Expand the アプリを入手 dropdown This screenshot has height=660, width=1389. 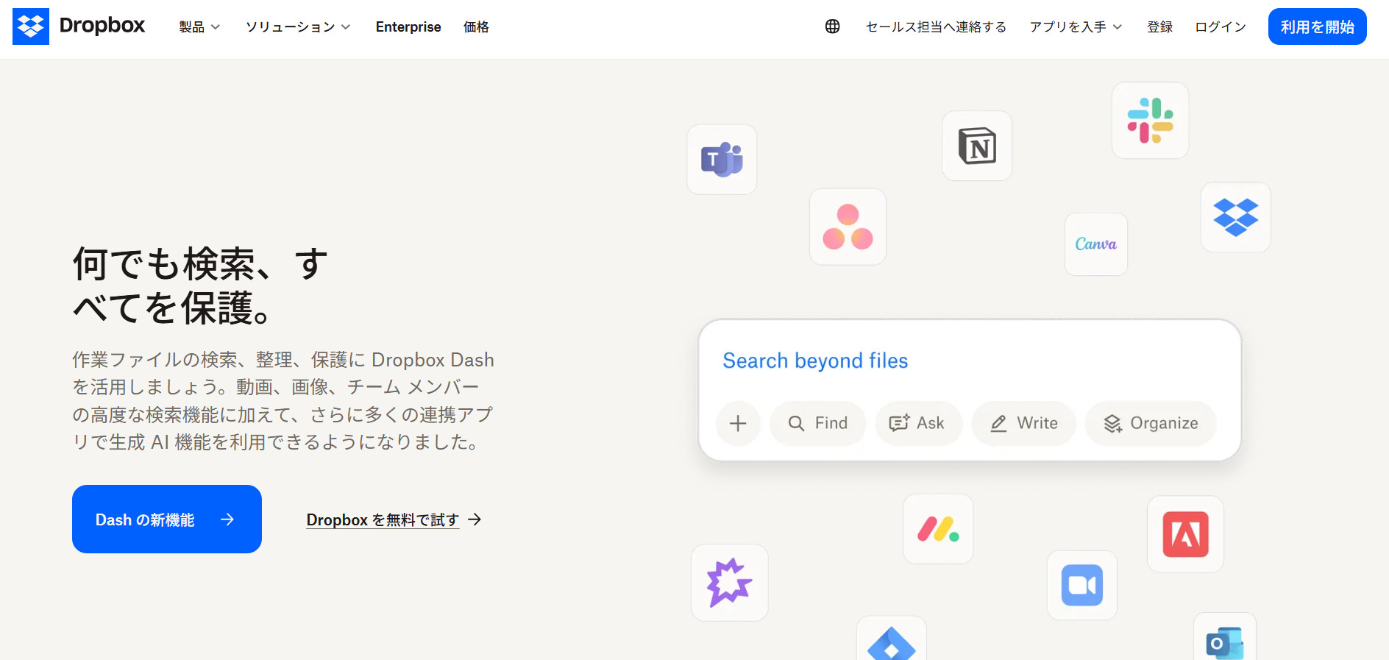pyautogui.click(x=1076, y=27)
